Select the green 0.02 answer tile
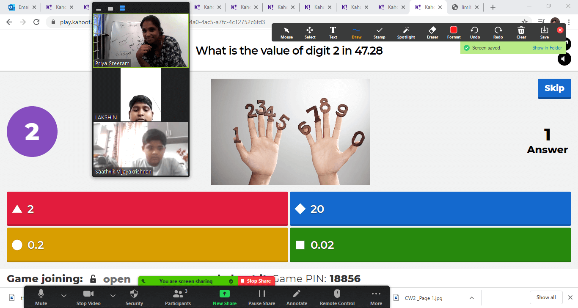The height and width of the screenshot is (308, 578). point(430,245)
